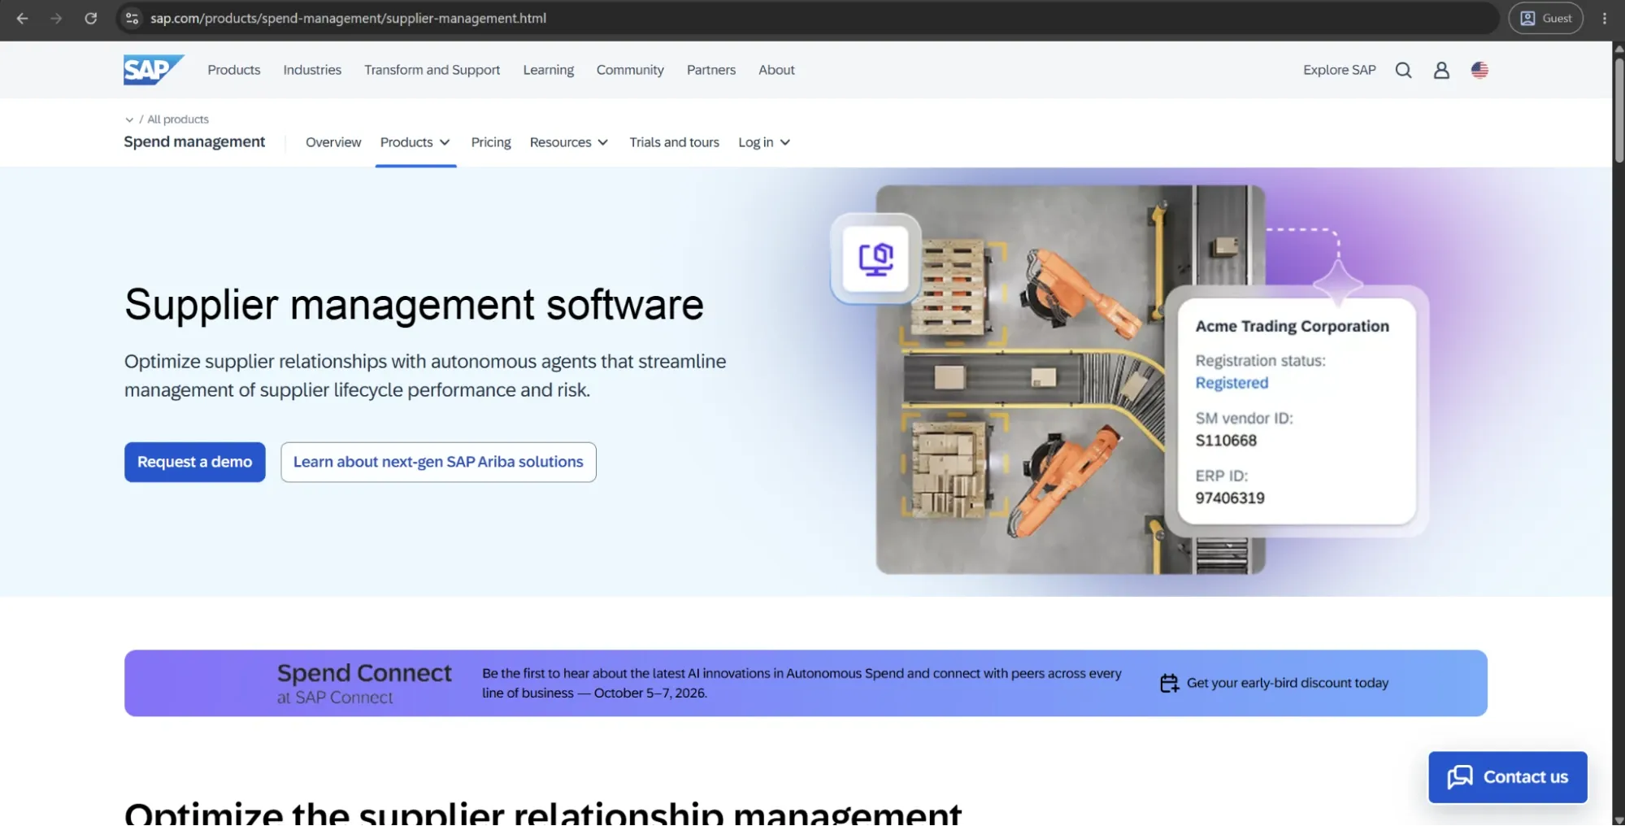Change country via the US flag icon
The width and height of the screenshot is (1625, 826).
tap(1479, 70)
